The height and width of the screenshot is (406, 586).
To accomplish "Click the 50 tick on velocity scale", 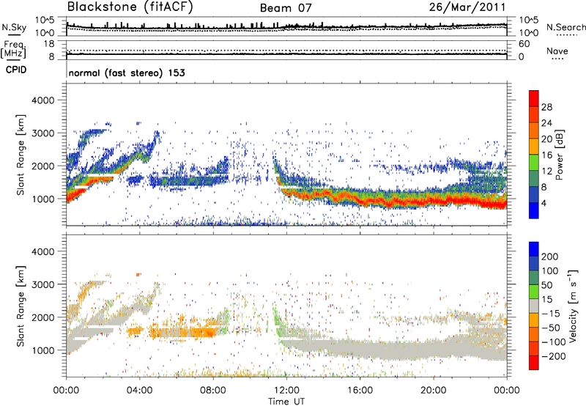I will (x=547, y=285).
